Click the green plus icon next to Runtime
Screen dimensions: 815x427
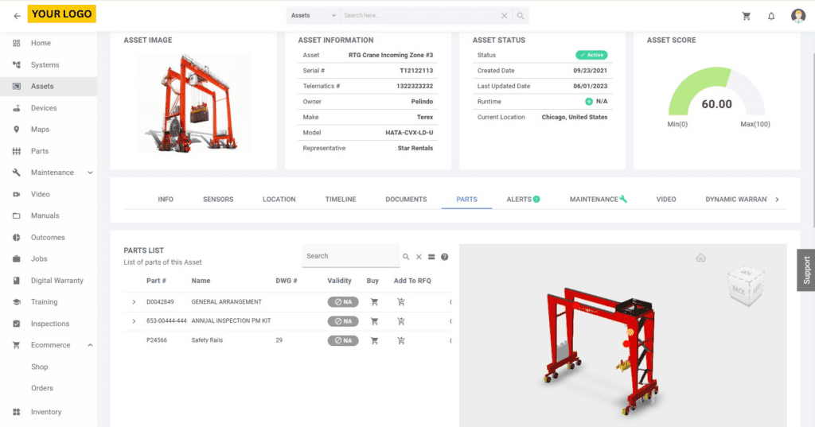[588, 102]
